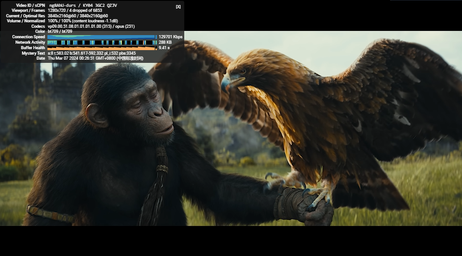The image size is (462, 256).
Task: Click the orange Buffer Health graph
Action: [x=101, y=48]
